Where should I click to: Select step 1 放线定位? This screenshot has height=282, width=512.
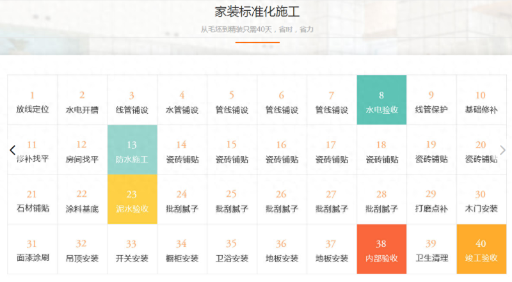33,100
